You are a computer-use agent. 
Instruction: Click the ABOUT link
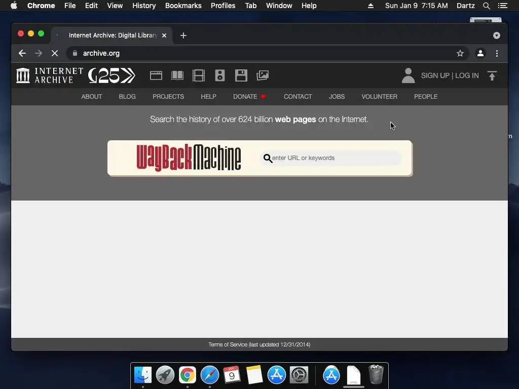click(92, 97)
